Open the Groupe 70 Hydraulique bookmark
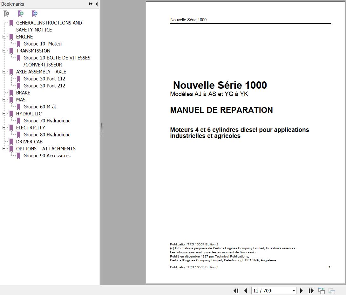 (47, 121)
